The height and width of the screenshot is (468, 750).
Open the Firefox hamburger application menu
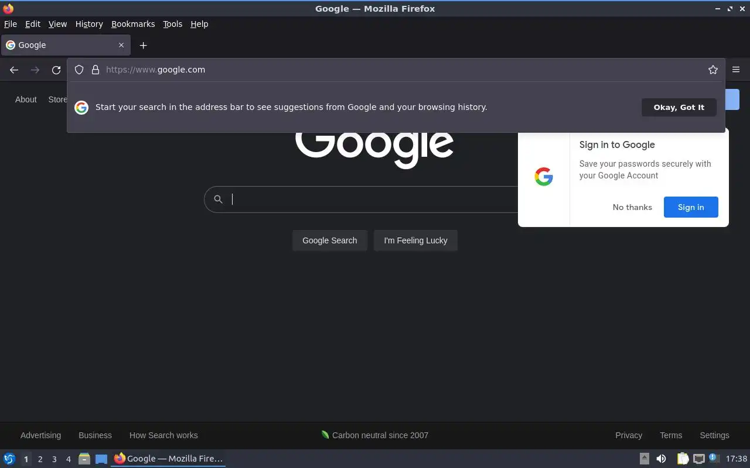(x=736, y=70)
